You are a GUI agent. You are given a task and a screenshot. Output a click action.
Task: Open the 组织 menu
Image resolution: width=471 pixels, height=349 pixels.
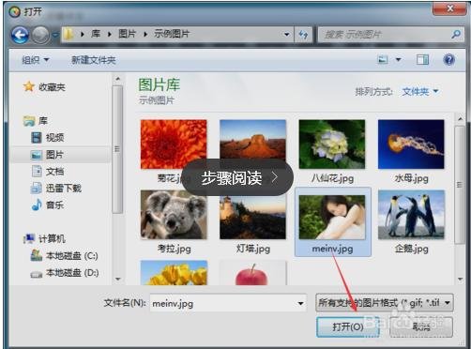[x=36, y=60]
